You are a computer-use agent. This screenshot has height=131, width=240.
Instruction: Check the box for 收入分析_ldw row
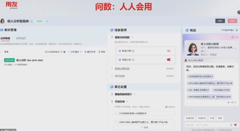1,62
